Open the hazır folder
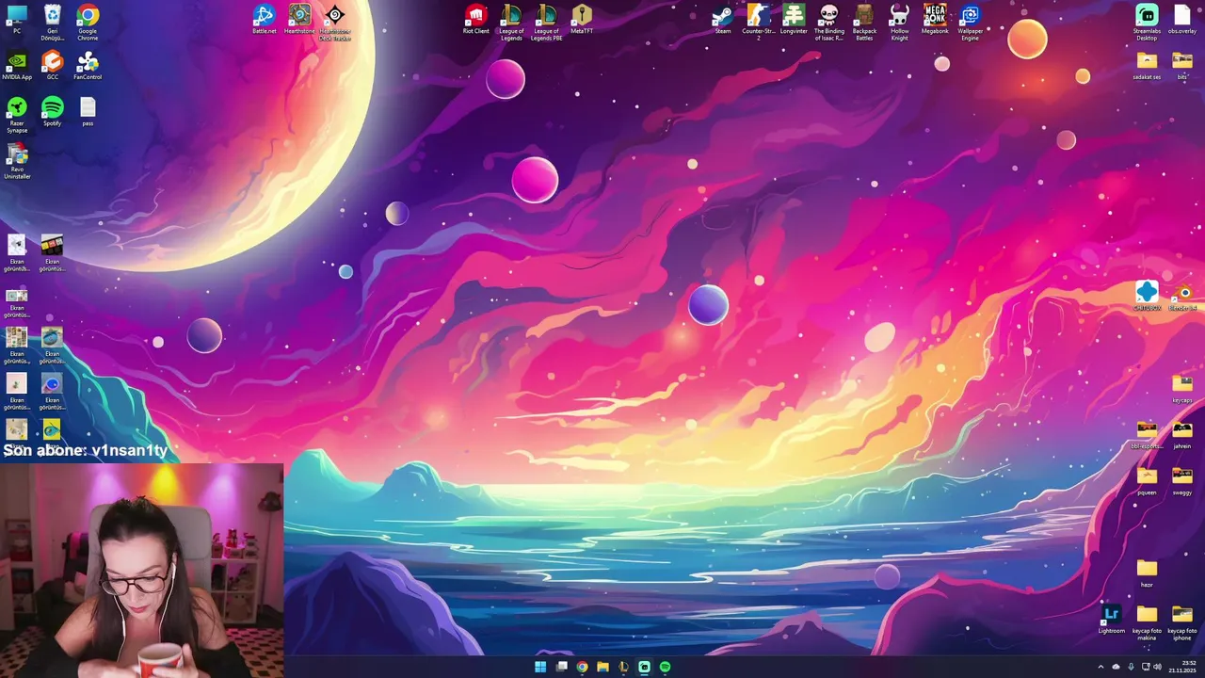The height and width of the screenshot is (678, 1205). point(1147,573)
